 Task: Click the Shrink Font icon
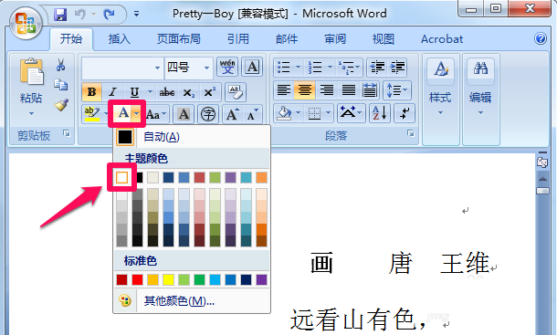point(253,114)
